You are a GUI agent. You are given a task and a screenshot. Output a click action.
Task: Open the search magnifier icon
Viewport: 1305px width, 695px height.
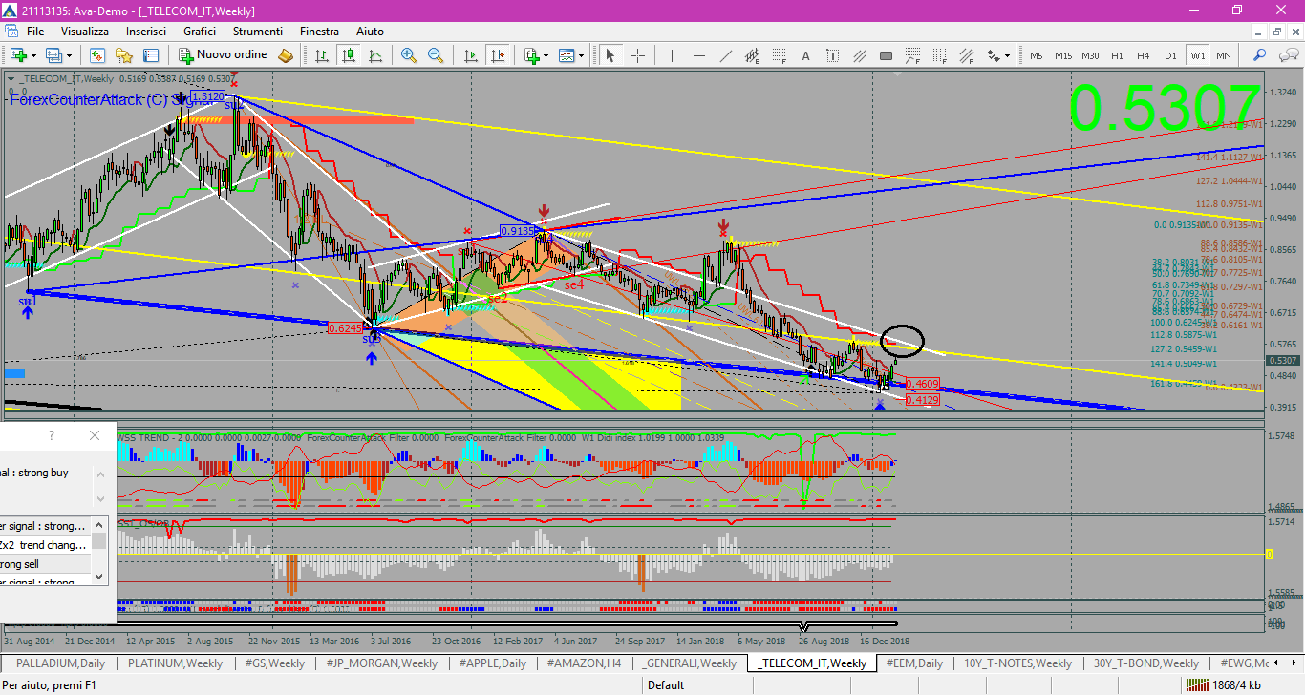pyautogui.click(x=1259, y=55)
